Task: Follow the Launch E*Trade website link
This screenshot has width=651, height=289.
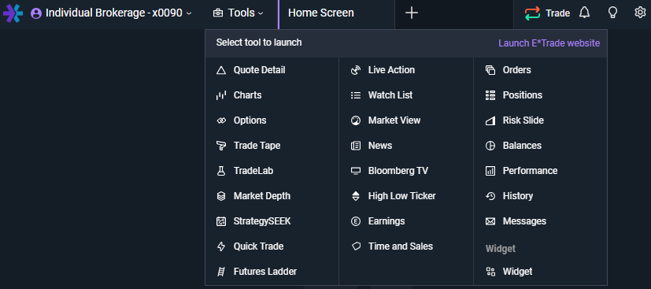Action: pyautogui.click(x=549, y=43)
